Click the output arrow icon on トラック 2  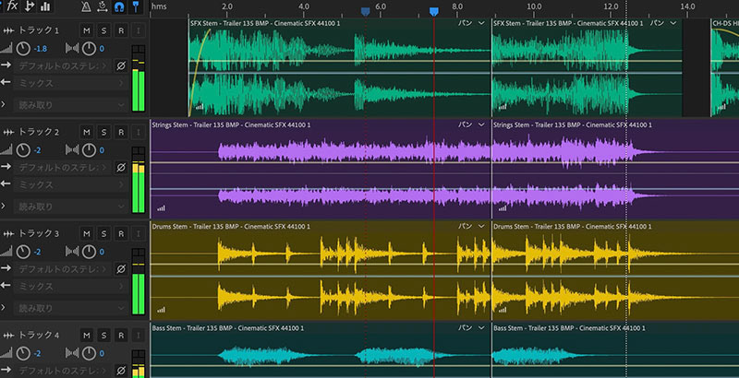coord(6,183)
